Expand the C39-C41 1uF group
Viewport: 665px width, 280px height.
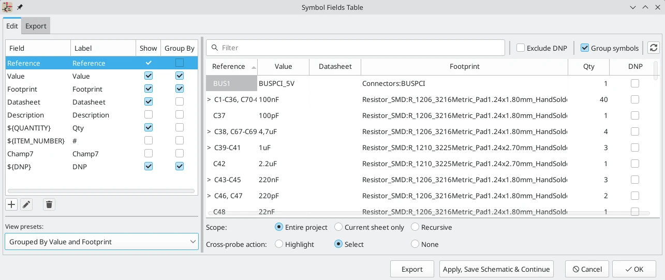pyautogui.click(x=209, y=148)
